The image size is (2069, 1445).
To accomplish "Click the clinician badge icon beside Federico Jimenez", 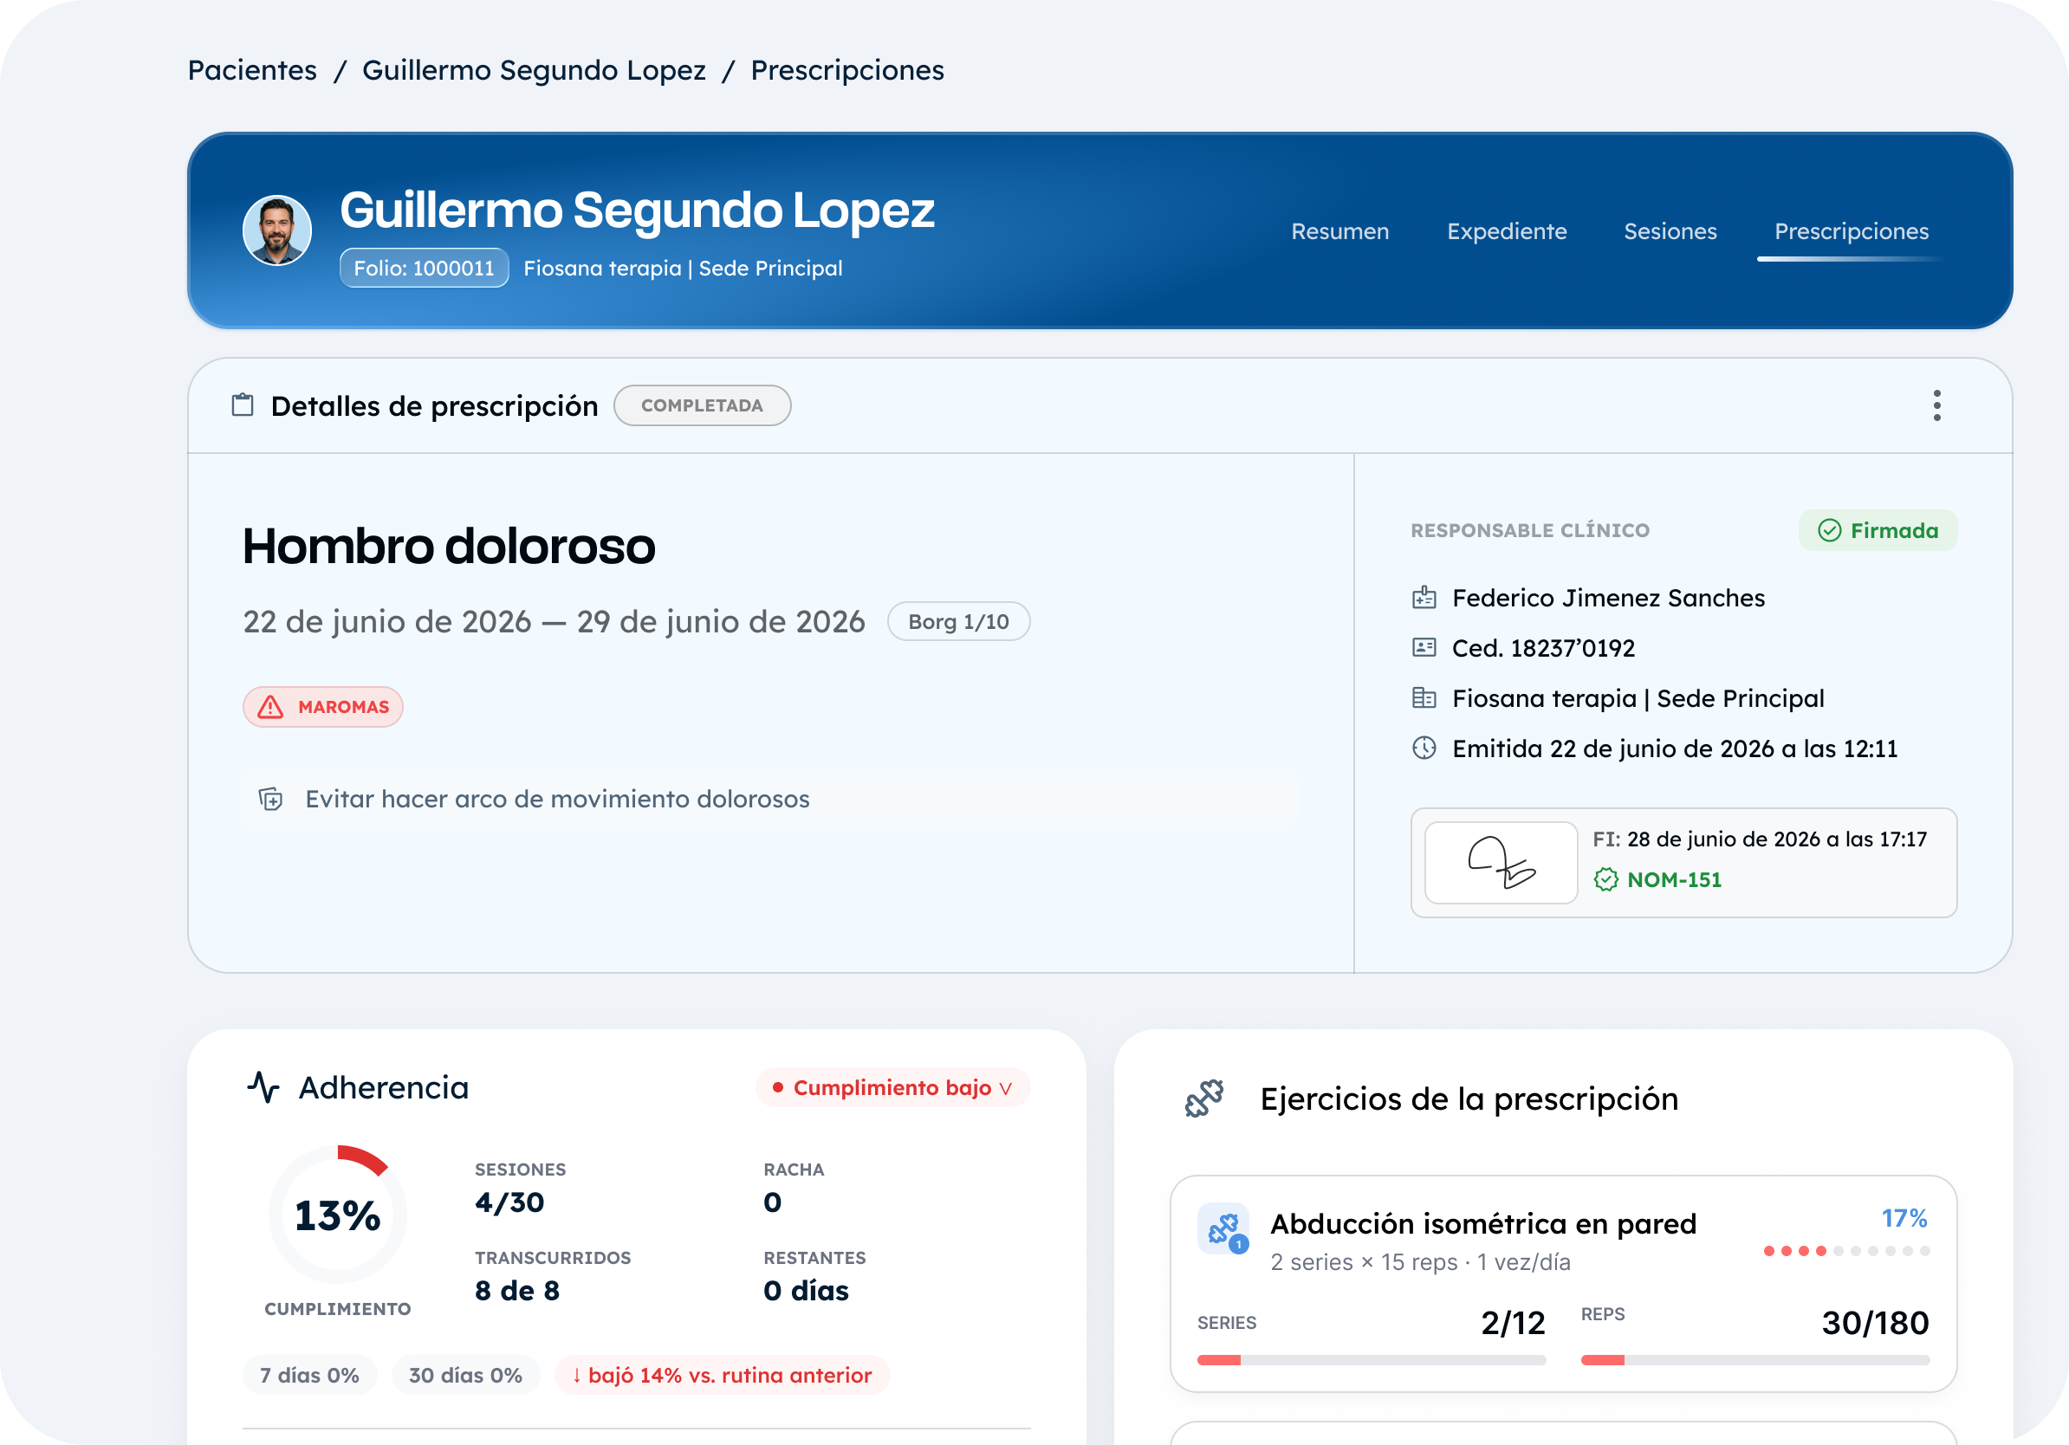I will (x=1424, y=598).
